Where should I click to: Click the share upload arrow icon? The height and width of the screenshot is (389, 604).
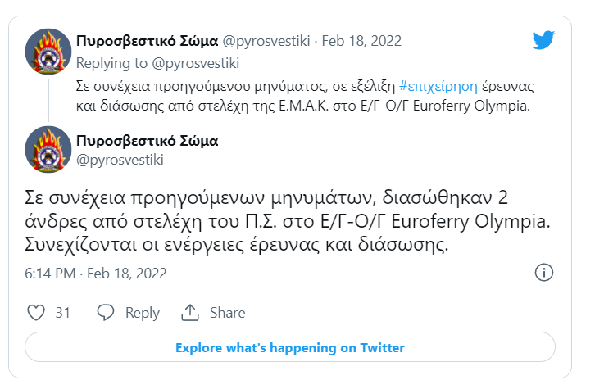(190, 313)
